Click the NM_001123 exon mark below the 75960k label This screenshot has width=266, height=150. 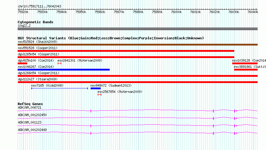91,126
